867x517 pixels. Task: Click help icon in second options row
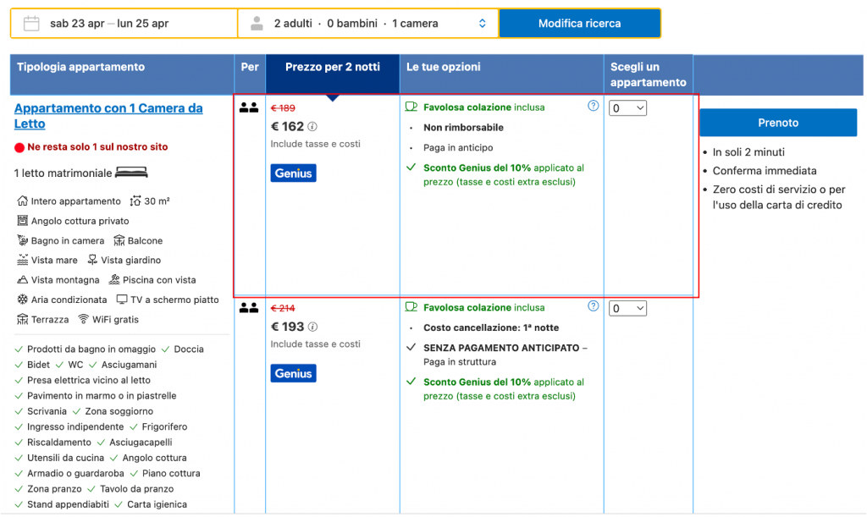click(593, 306)
